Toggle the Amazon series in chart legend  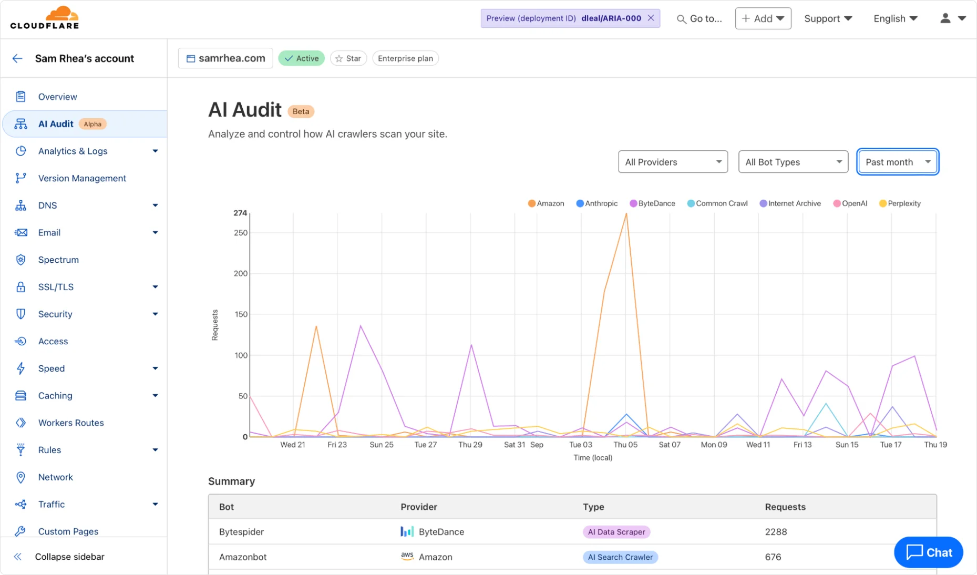tap(546, 203)
